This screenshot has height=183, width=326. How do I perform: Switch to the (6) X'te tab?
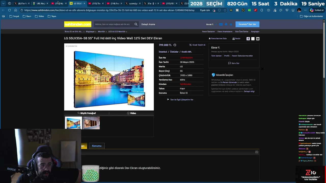tap(21, 4)
